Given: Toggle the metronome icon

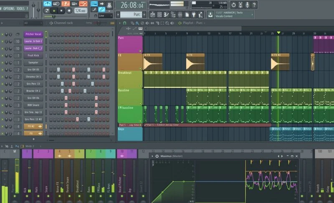Looking at the screenshot, I should (x=47, y=4).
